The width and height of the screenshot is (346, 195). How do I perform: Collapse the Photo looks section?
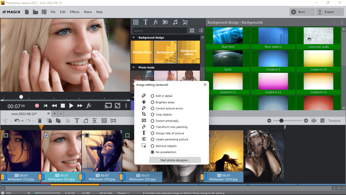(x=133, y=68)
